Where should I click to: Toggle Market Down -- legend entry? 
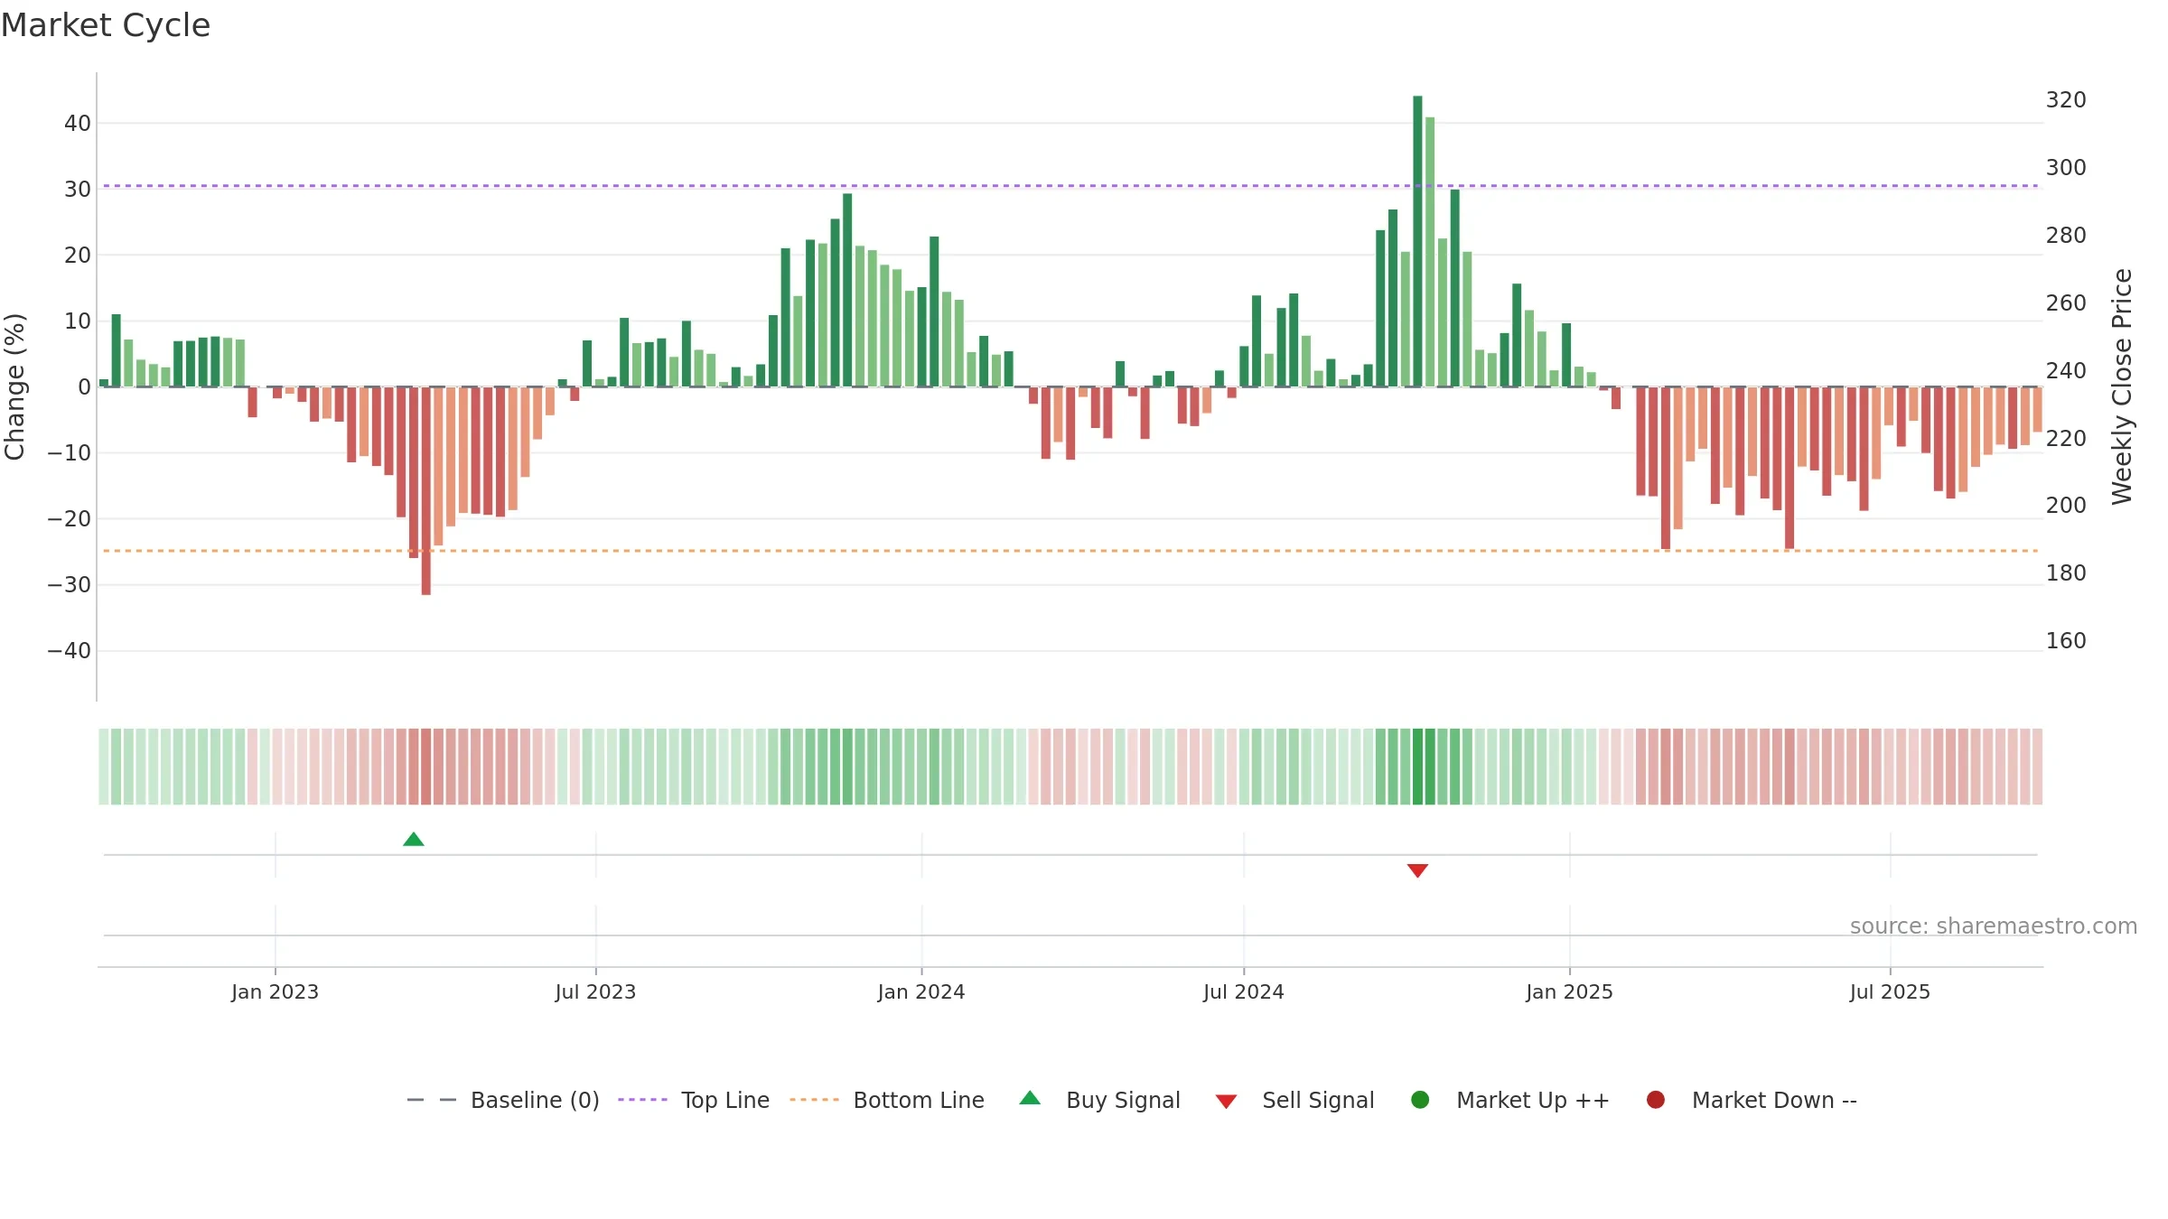pos(1752,1100)
